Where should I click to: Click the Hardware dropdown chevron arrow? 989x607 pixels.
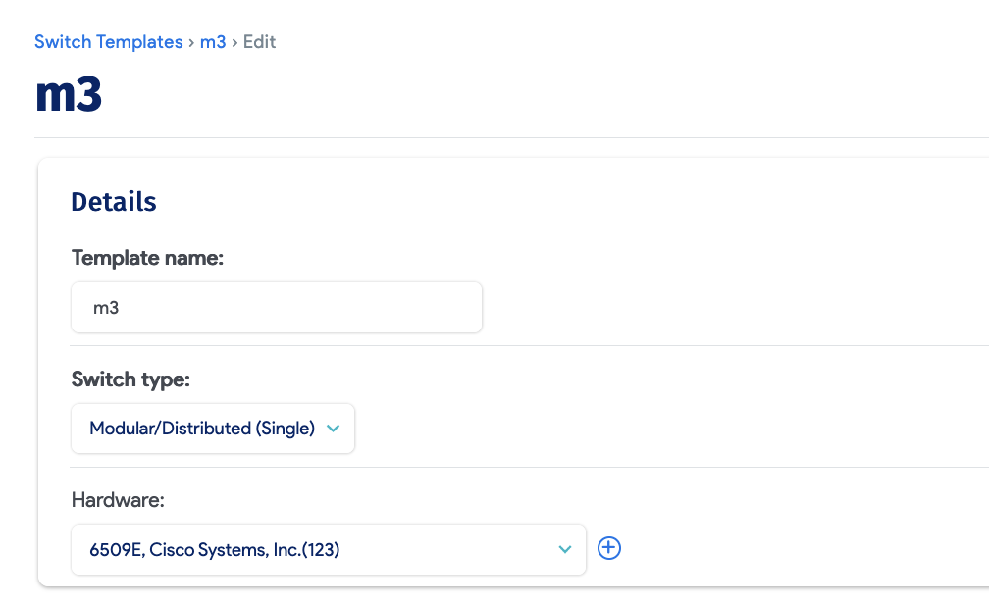565,550
